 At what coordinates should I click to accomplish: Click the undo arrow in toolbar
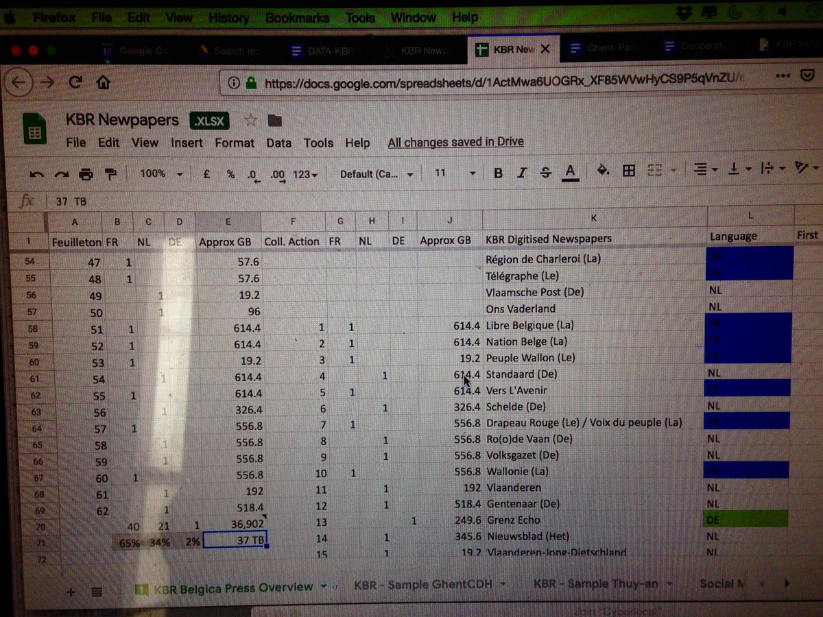pyautogui.click(x=36, y=175)
